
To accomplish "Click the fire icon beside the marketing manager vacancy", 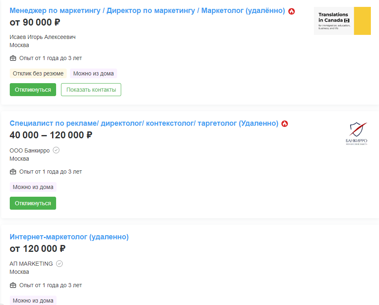I will (292, 11).
